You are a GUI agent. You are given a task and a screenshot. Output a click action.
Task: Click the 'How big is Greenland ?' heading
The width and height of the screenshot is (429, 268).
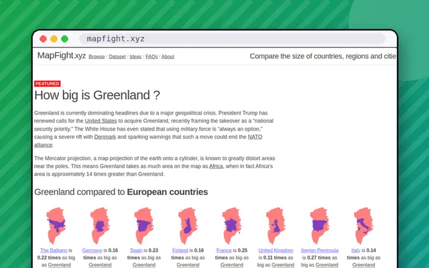click(97, 95)
